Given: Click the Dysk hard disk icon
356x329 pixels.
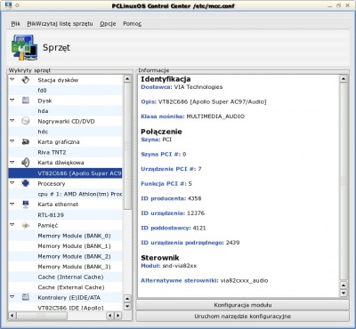Looking at the screenshot, I should pos(26,100).
